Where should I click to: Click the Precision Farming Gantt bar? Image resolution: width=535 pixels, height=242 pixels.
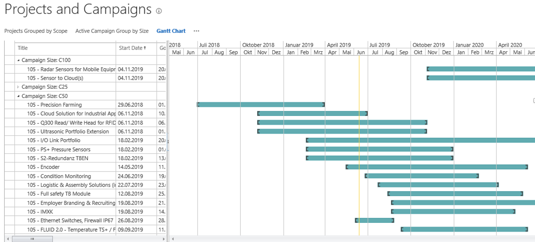click(261, 104)
